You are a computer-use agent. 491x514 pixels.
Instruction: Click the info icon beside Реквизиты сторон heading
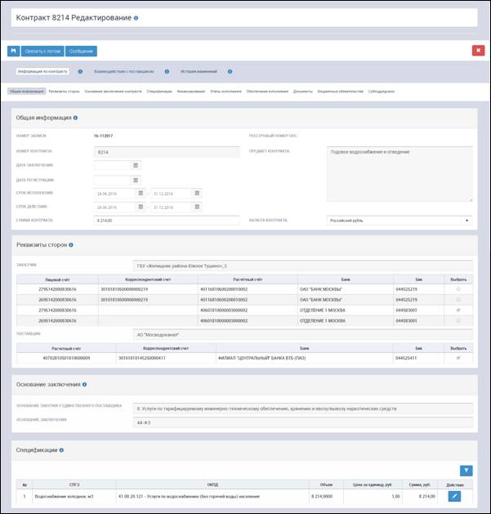(71, 245)
